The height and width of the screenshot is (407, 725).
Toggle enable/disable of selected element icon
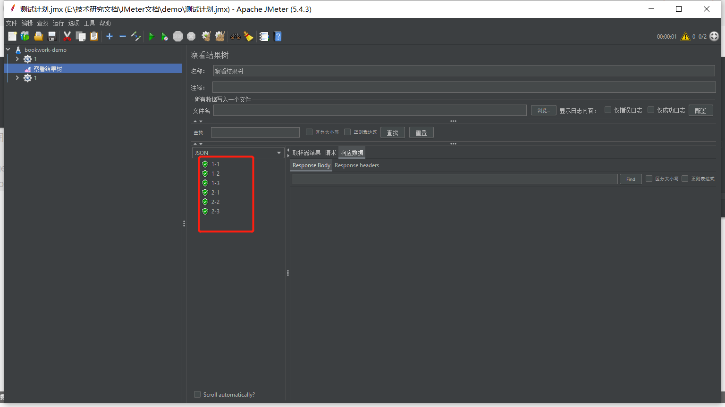(x=136, y=36)
